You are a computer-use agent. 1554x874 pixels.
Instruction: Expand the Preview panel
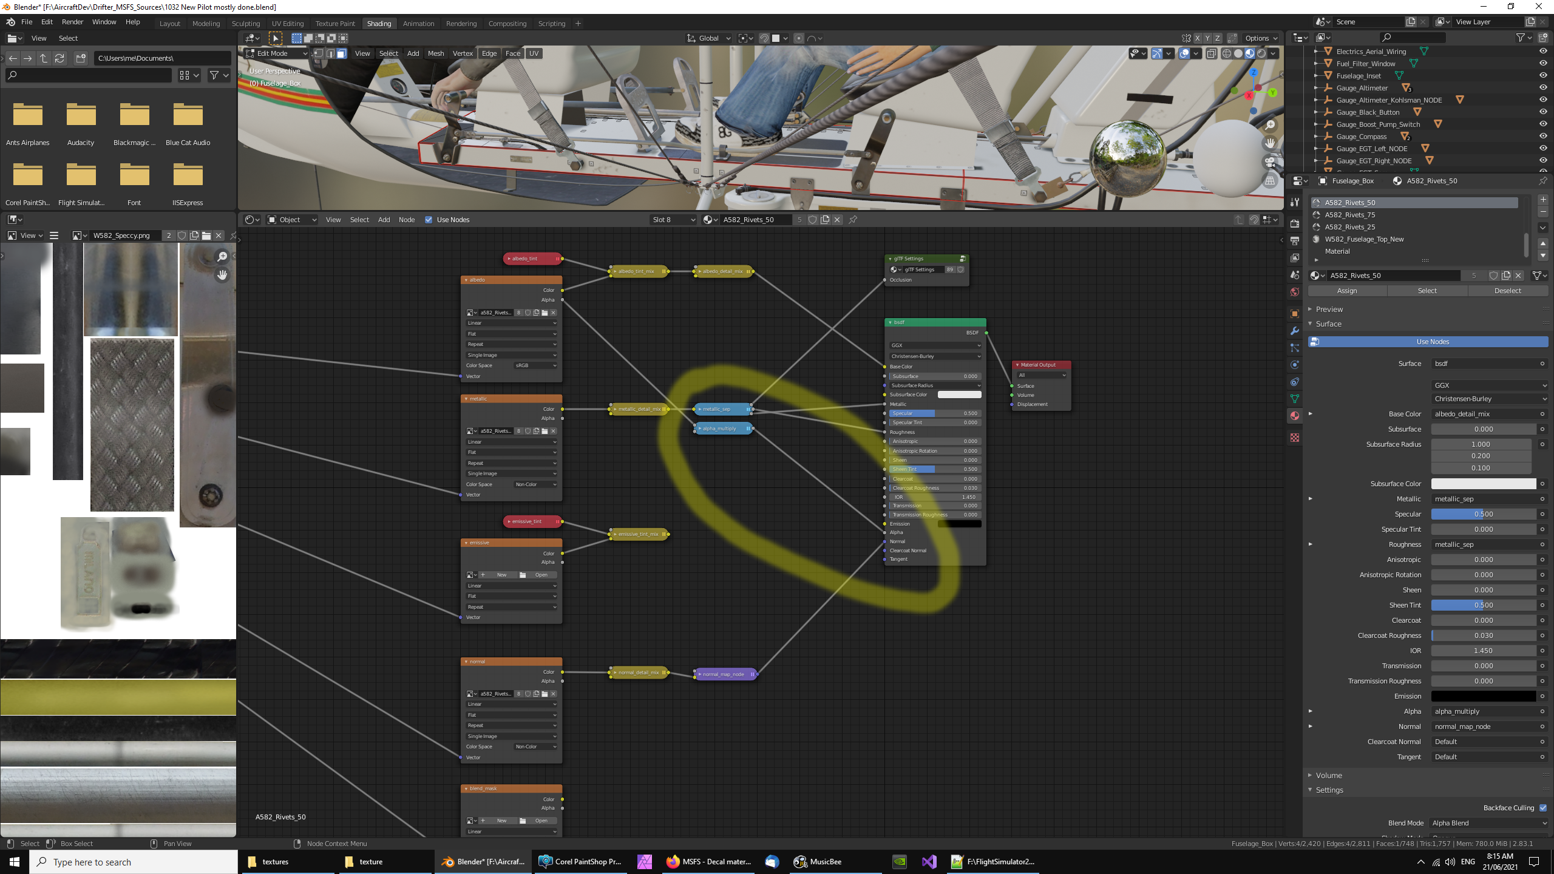[1329, 310]
